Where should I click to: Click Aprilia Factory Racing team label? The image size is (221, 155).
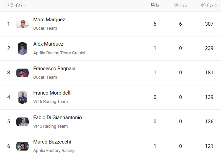54,151
